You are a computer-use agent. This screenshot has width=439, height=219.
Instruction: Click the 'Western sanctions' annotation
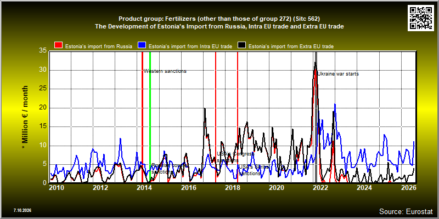click(x=165, y=71)
